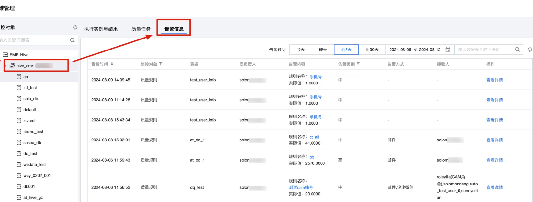Select the 近30天 time filter
The image size is (533, 202).
372,50
